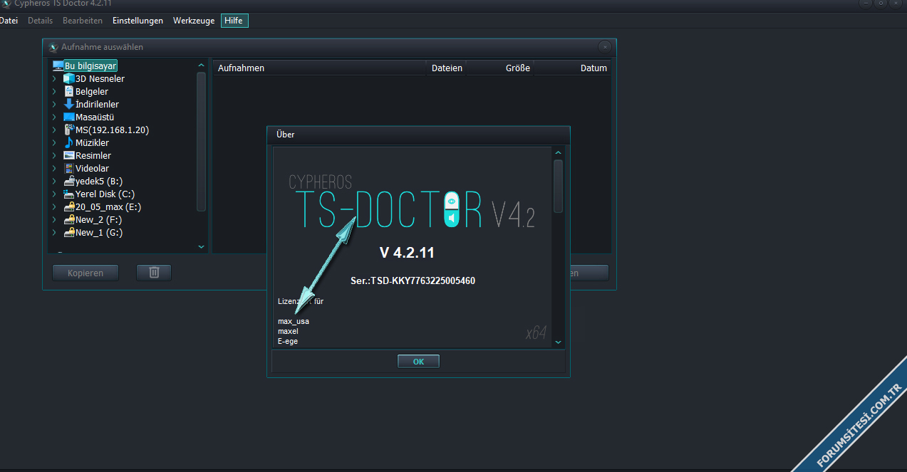
Task: Click the Belgeler documents icon
Action: click(68, 91)
